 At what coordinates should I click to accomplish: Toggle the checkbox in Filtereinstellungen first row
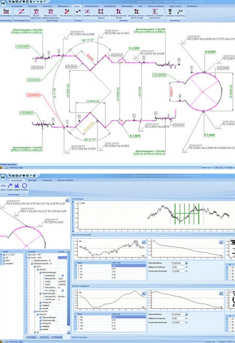point(62,275)
